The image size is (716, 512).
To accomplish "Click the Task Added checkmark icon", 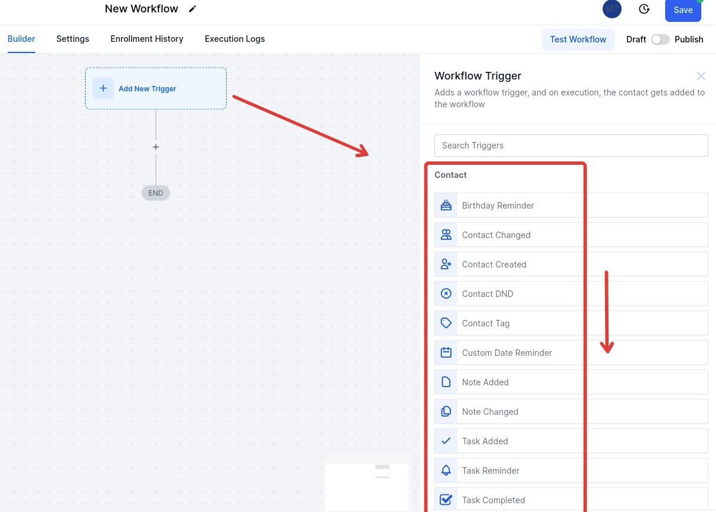I will point(446,441).
